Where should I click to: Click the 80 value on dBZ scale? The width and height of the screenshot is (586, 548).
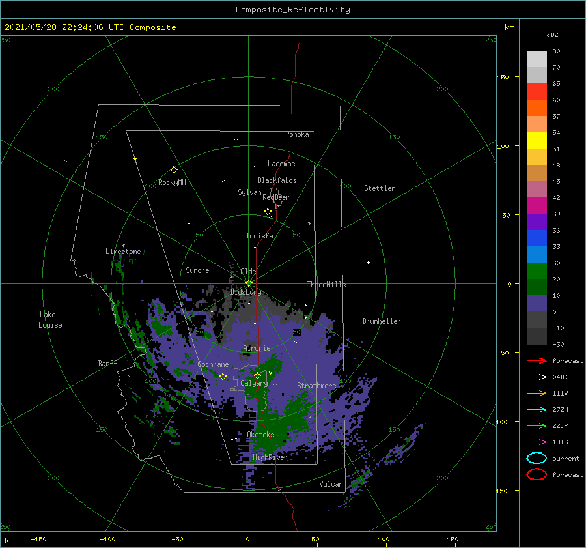(x=556, y=51)
